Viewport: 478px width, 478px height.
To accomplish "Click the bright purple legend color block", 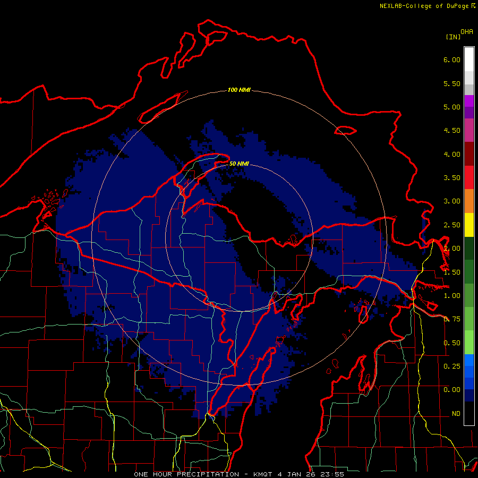I will coord(469,101).
